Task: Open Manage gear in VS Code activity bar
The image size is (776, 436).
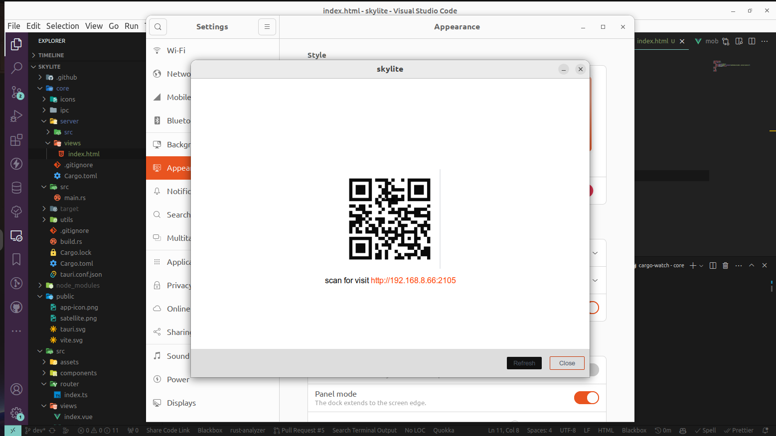Action: (x=16, y=413)
